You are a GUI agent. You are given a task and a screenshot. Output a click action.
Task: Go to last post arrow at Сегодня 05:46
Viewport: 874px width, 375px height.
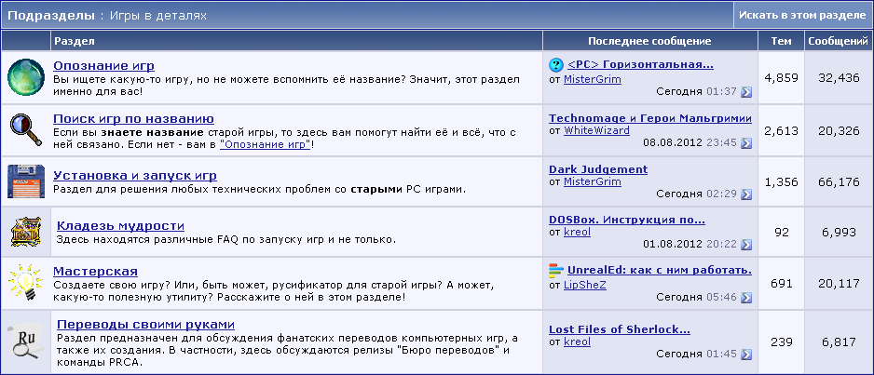pyautogui.click(x=746, y=298)
